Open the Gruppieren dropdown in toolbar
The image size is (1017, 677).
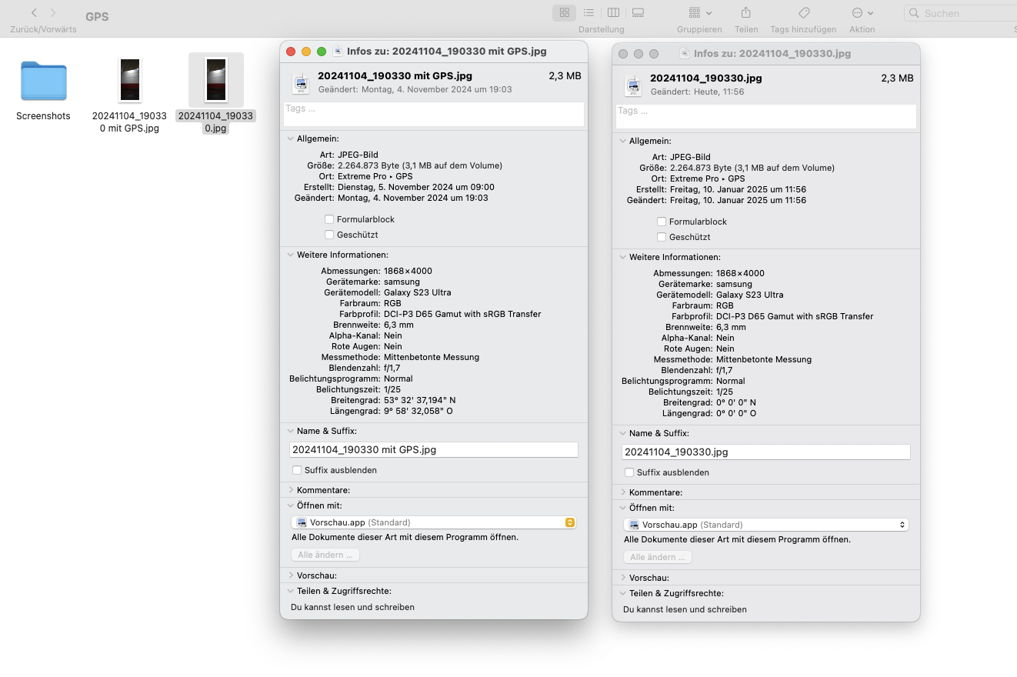pos(700,13)
